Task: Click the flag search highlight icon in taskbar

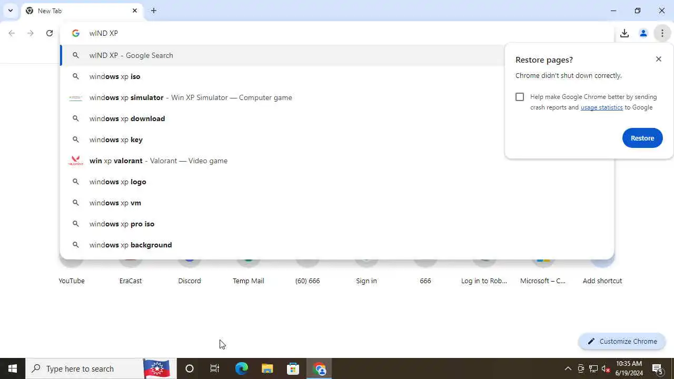Action: tap(157, 368)
